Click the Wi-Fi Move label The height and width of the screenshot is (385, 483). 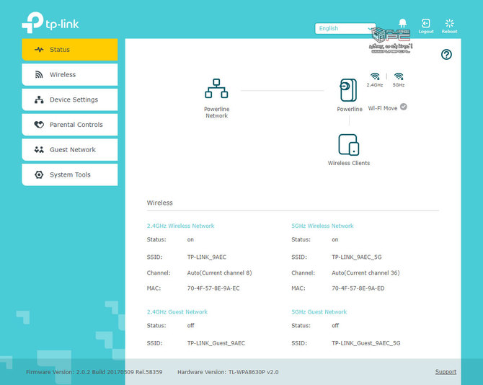(383, 108)
